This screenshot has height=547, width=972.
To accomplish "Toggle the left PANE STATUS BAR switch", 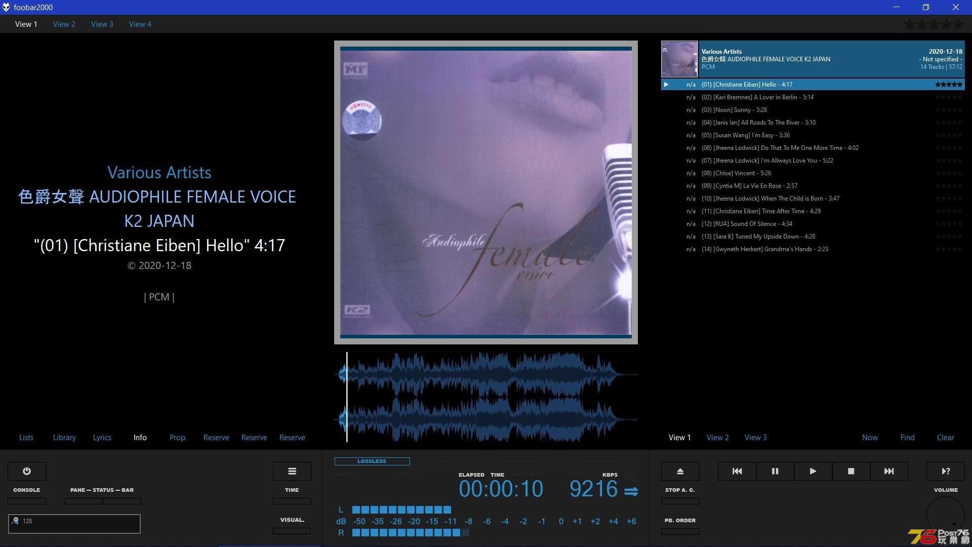I will (84, 501).
